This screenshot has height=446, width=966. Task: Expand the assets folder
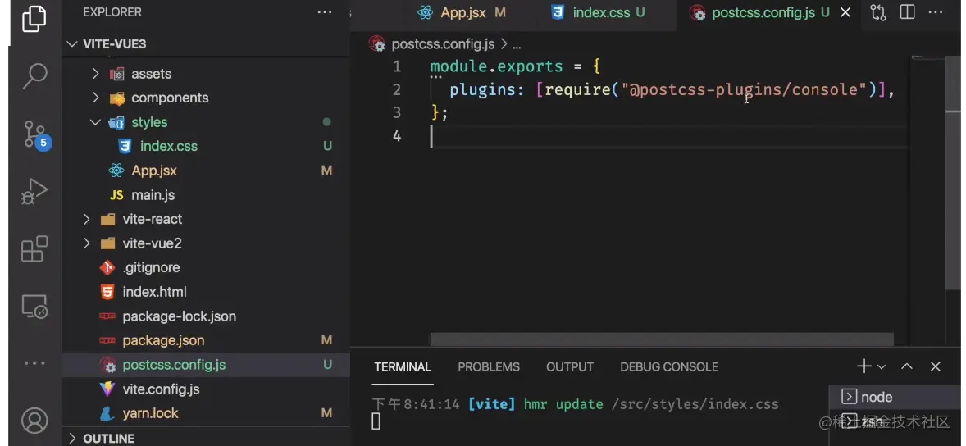point(95,73)
